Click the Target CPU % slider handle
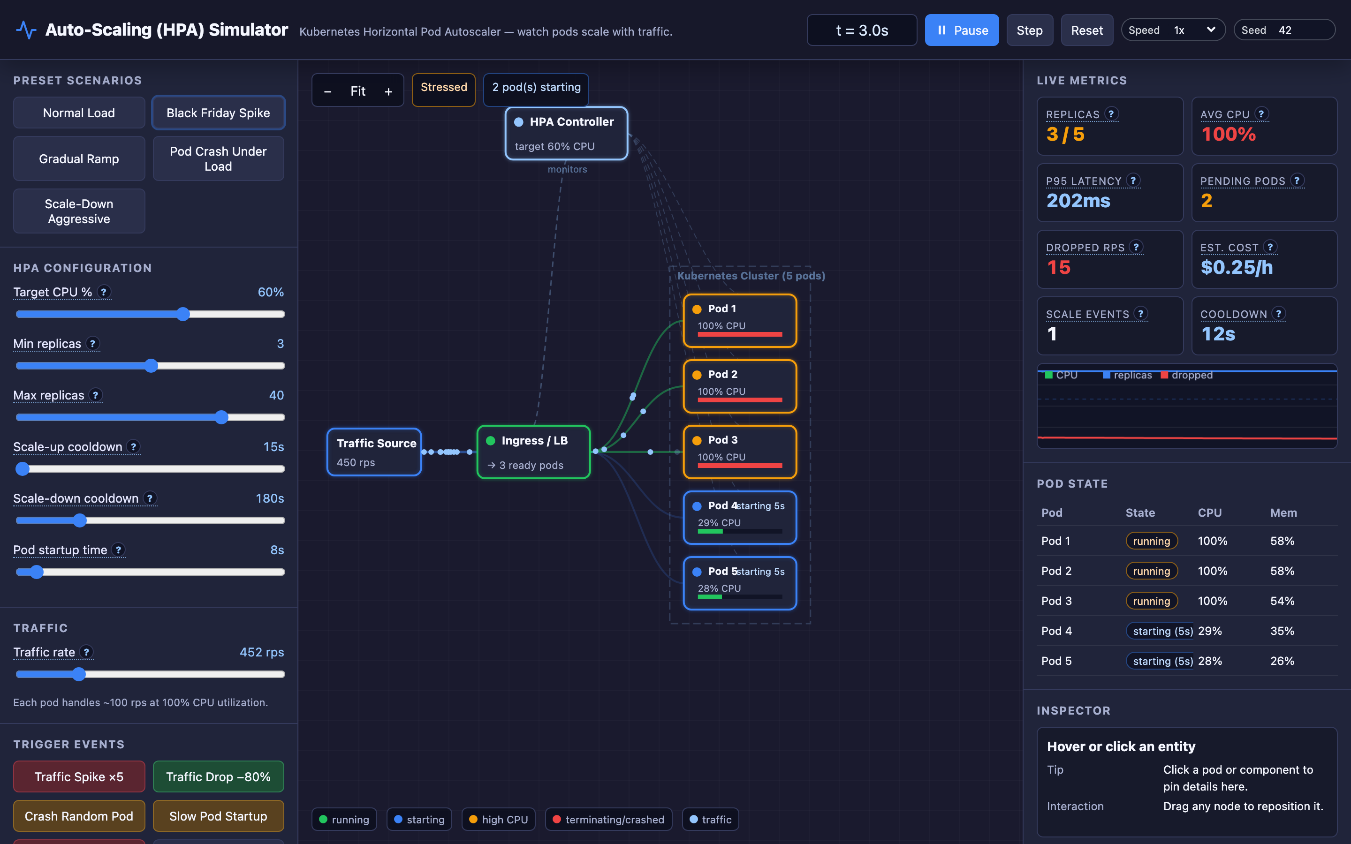The width and height of the screenshot is (1351, 844). (183, 314)
